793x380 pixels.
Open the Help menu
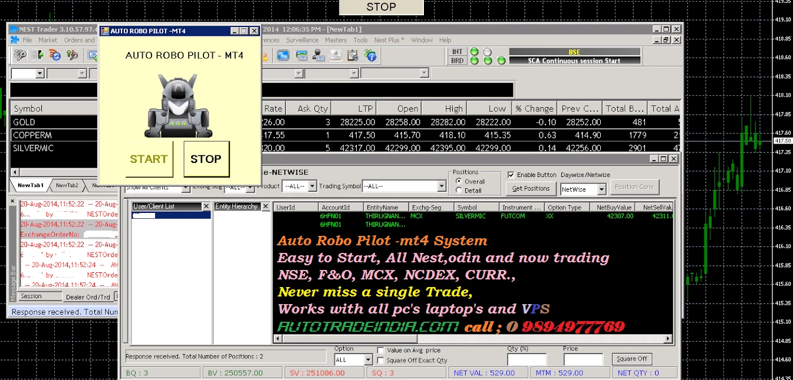[445, 40]
